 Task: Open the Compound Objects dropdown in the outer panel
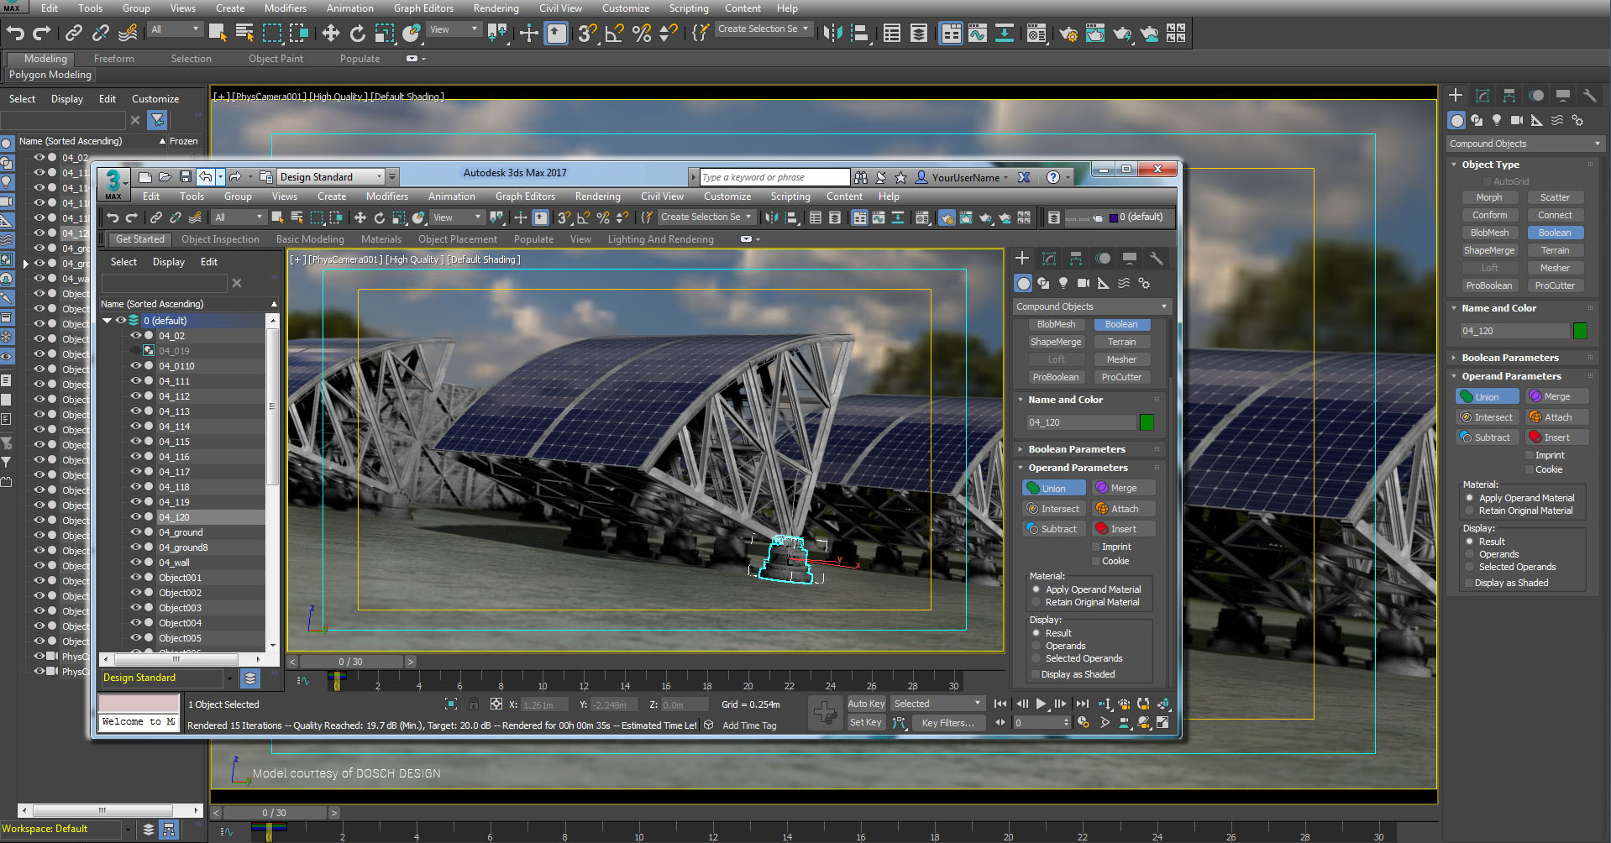coord(1524,144)
